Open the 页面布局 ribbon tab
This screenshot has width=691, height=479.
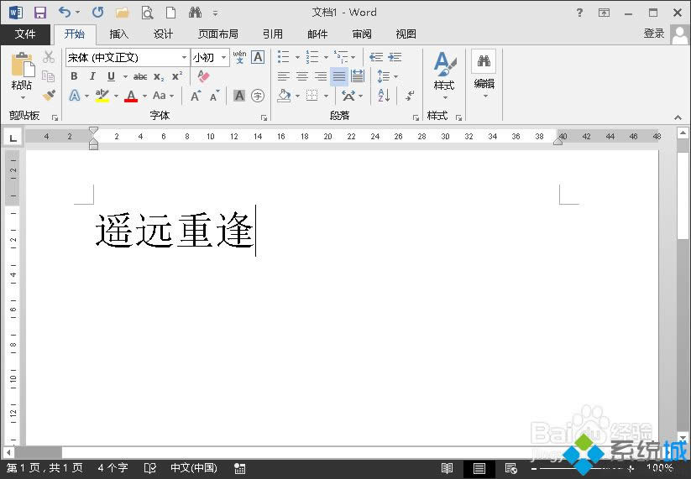[217, 34]
